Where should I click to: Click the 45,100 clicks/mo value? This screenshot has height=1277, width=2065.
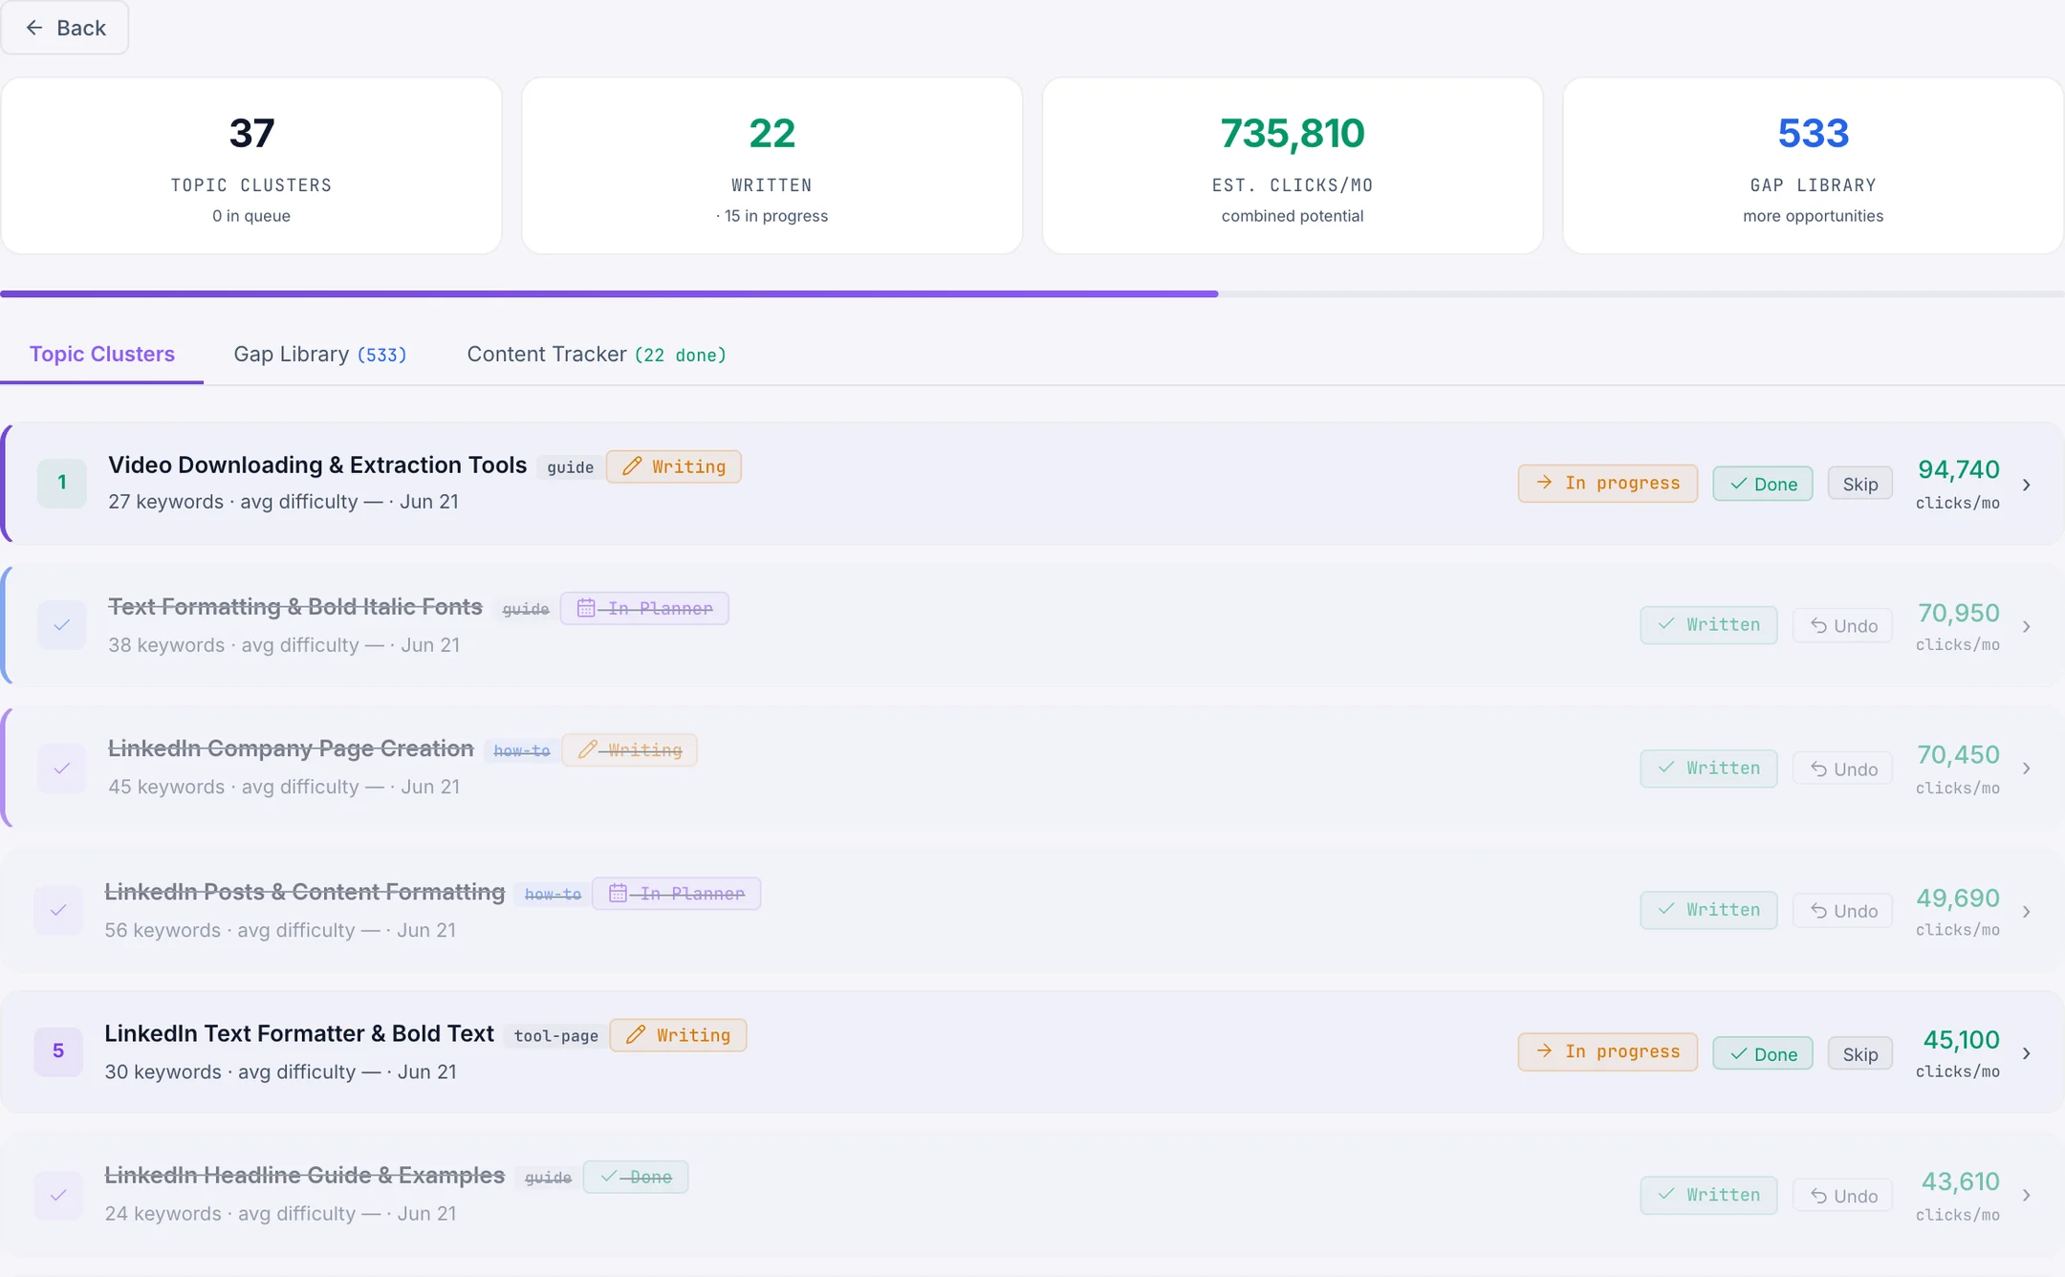coord(1961,1040)
